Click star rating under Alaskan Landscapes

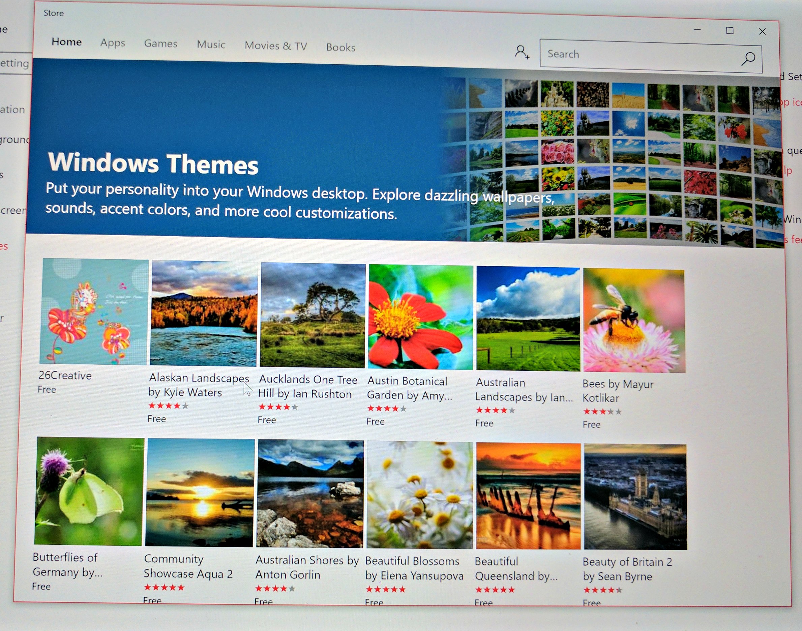coord(169,405)
